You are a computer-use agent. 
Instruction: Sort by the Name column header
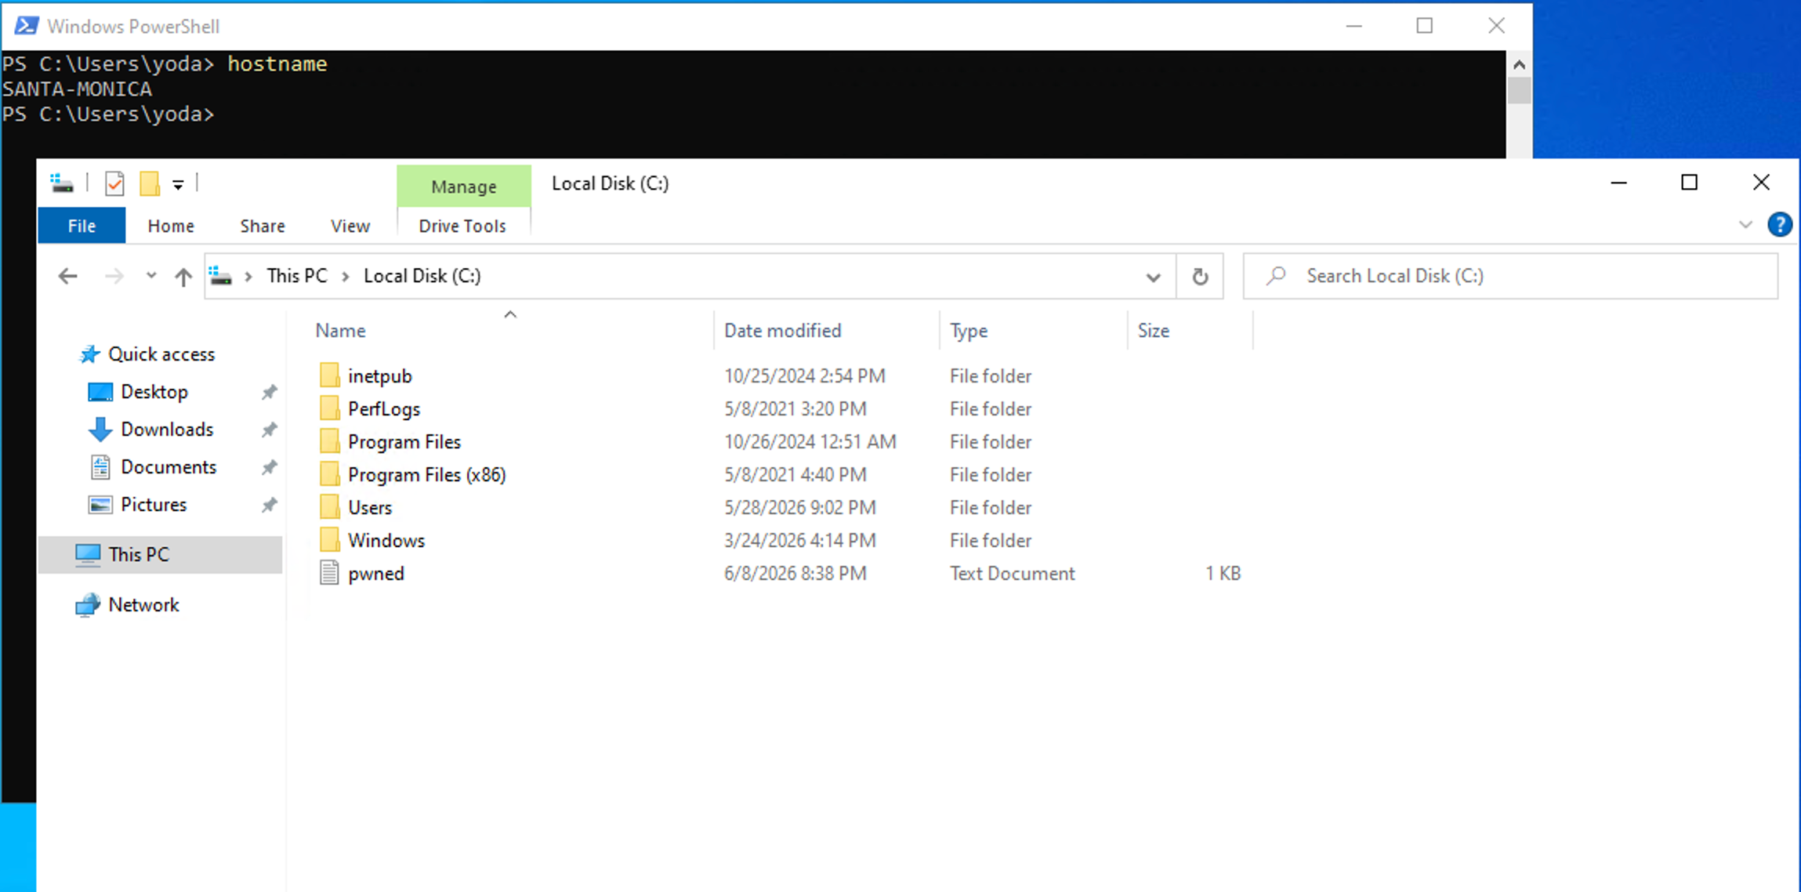point(341,331)
